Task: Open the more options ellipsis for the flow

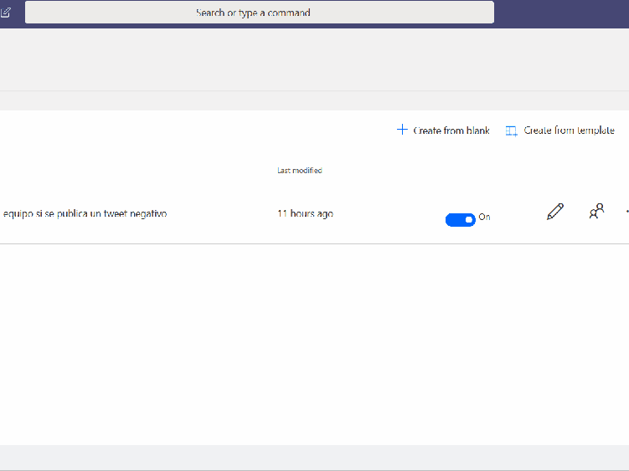Action: point(626,212)
